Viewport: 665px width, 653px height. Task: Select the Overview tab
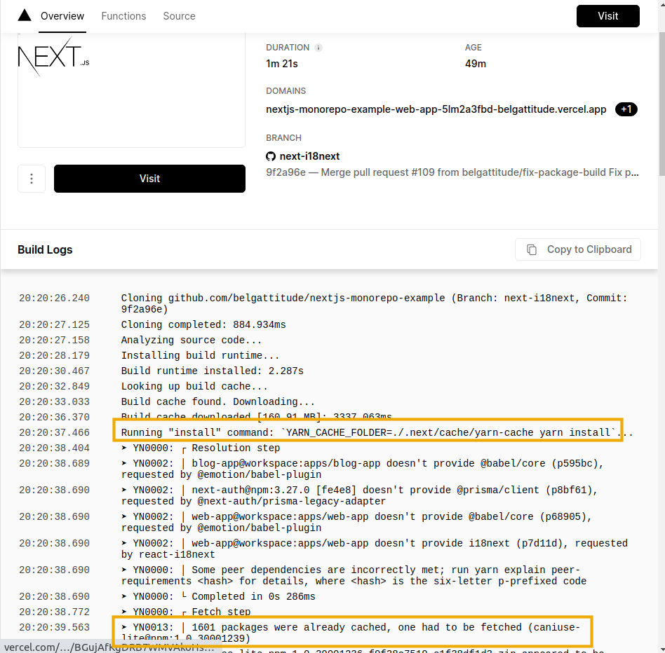[x=62, y=16]
